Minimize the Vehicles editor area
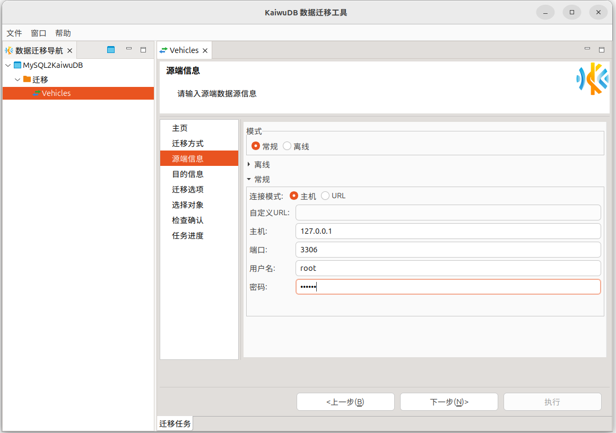 pos(587,49)
